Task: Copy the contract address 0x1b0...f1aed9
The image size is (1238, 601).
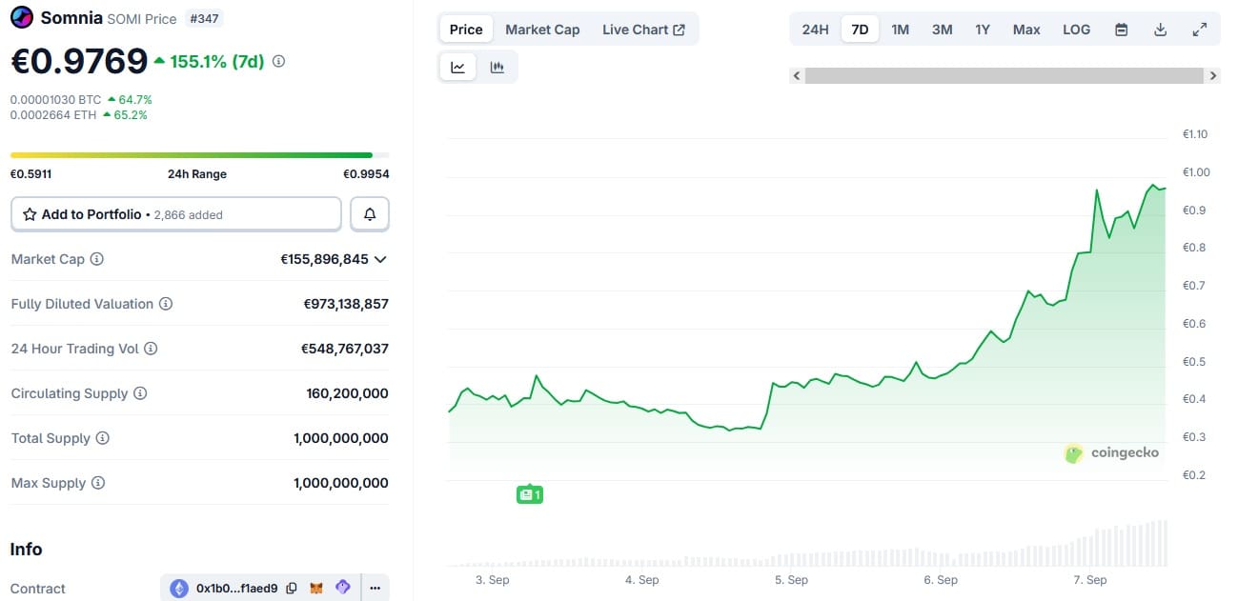Action: (292, 589)
